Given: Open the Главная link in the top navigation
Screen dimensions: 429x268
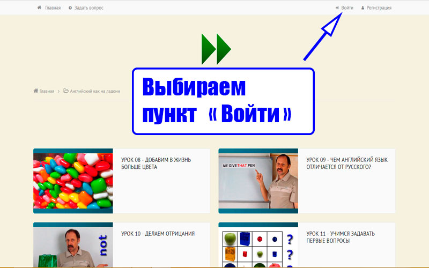Looking at the screenshot, I should tap(53, 8).
